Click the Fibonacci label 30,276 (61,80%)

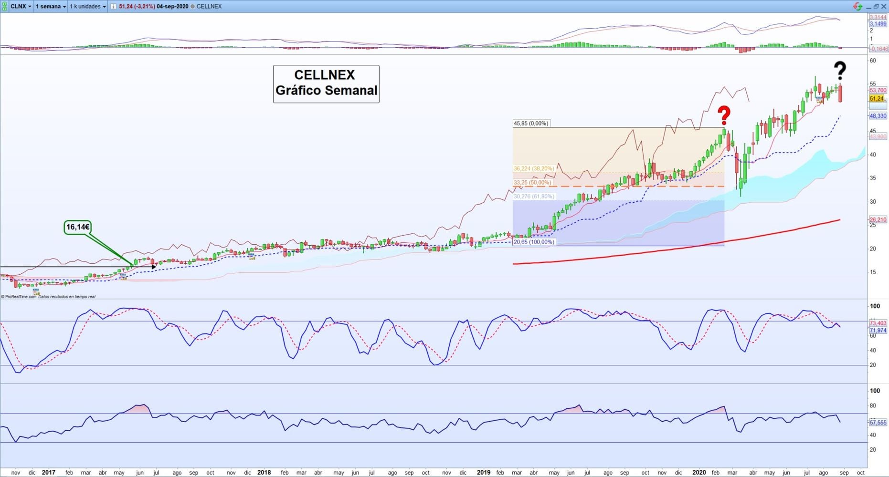[x=534, y=196]
